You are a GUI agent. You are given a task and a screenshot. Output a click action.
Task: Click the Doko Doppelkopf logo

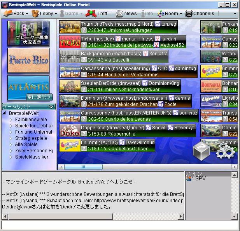pos(70,130)
